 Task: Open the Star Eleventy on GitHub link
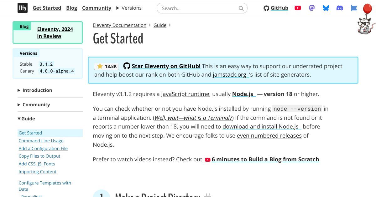point(166,66)
